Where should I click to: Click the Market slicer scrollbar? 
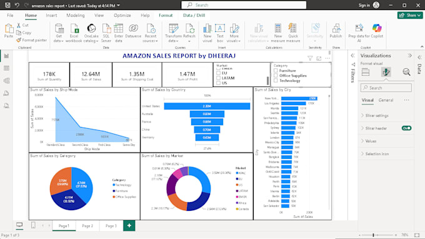point(267,81)
